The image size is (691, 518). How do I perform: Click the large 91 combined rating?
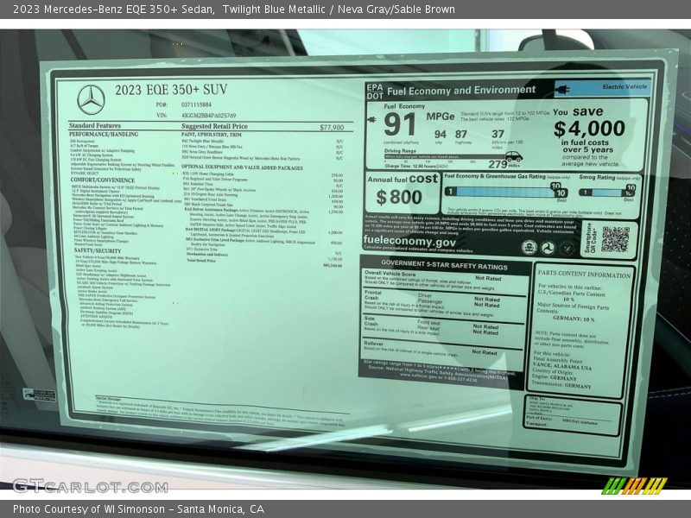(x=399, y=125)
